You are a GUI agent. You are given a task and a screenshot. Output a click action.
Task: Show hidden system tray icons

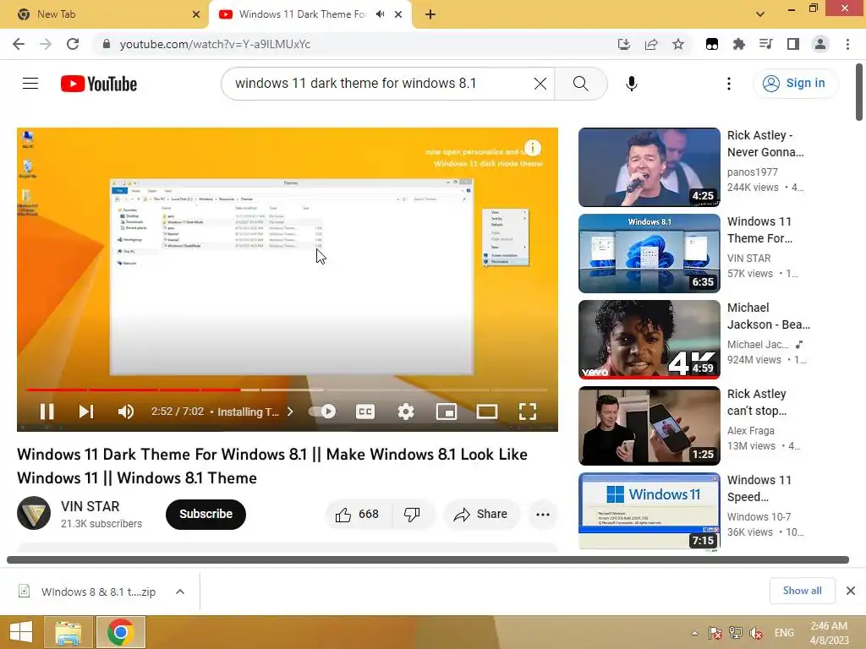tap(695, 633)
